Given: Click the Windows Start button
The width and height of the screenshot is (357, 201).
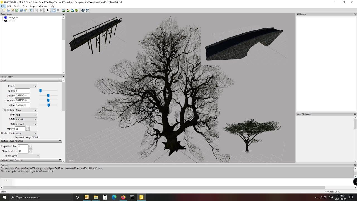Looking at the screenshot, I should point(4,197).
